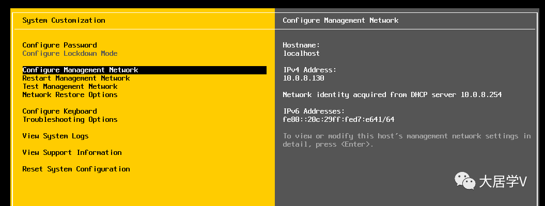
Task: Open Network Restore Options
Action: click(70, 95)
